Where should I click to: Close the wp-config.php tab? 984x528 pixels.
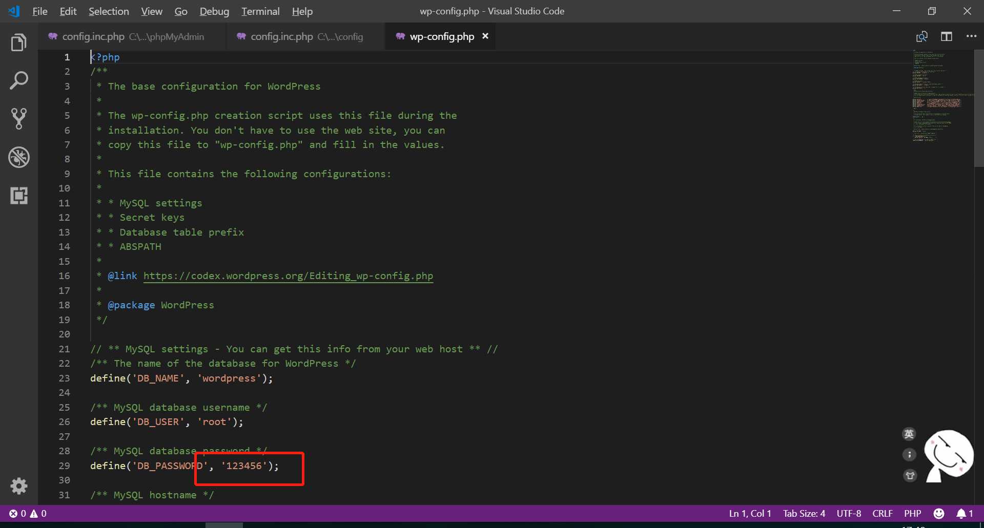tap(485, 36)
